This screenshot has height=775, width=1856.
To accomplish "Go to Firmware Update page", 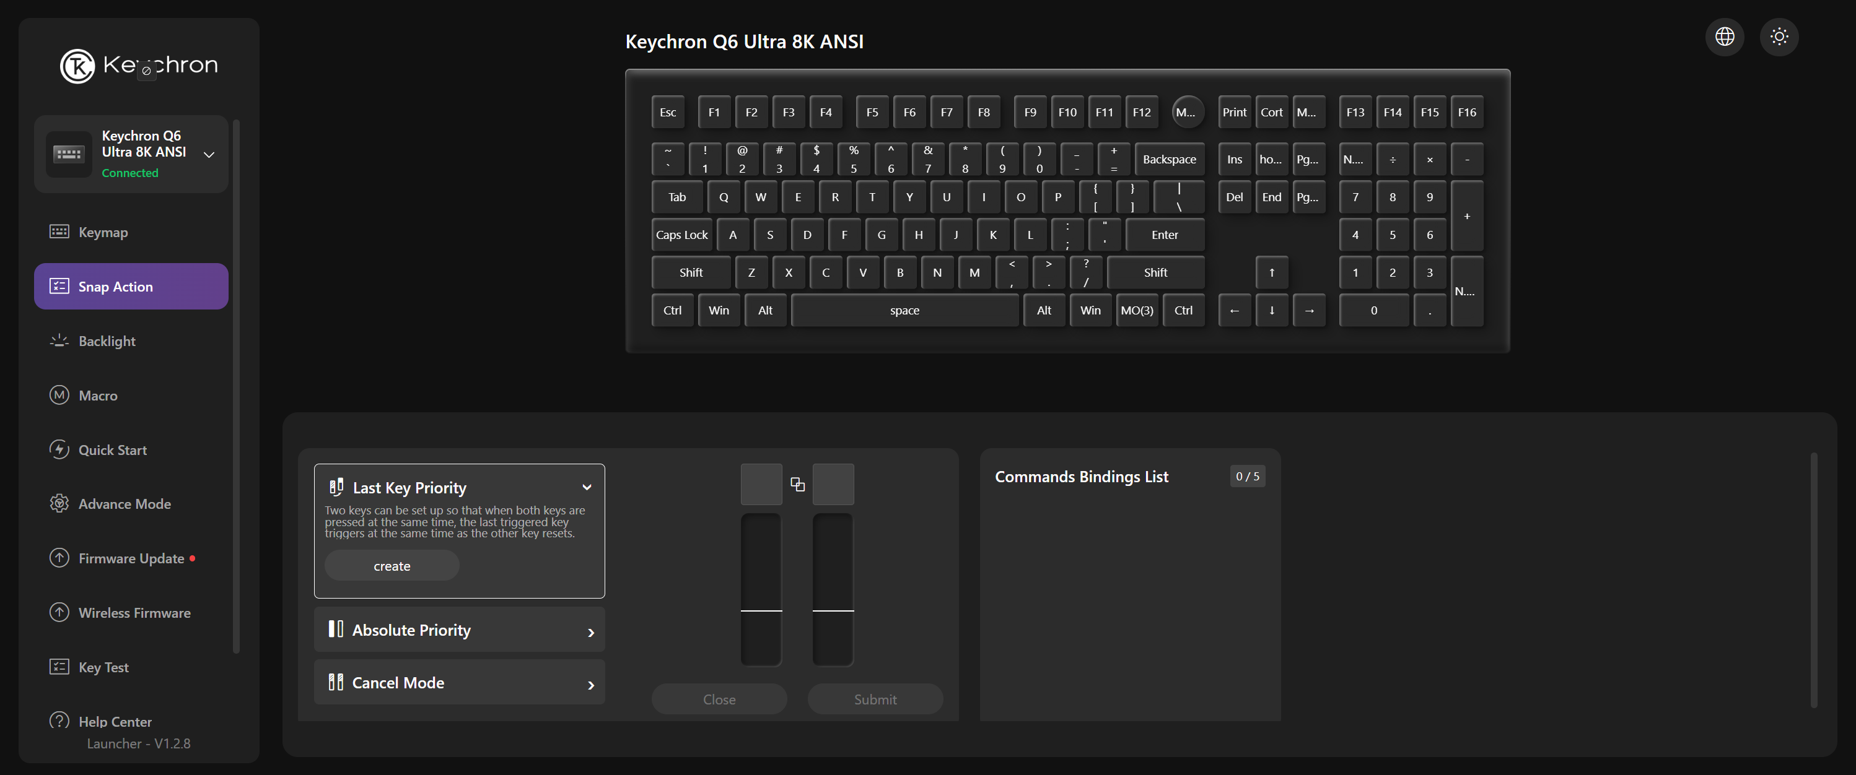I will coord(131,558).
